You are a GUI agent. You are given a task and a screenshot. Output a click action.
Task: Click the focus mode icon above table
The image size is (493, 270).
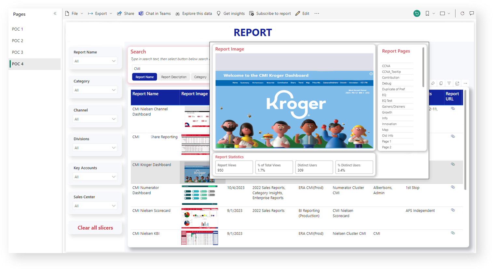pyautogui.click(x=457, y=83)
